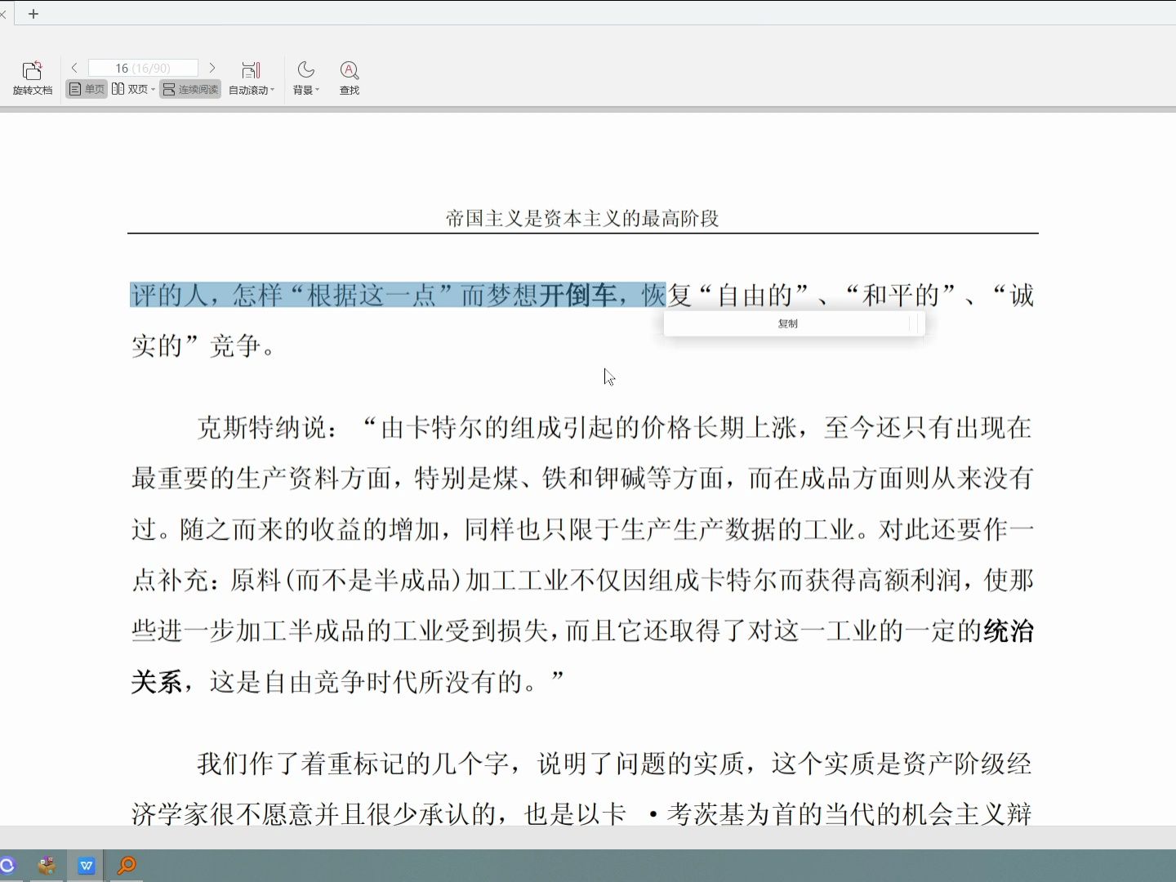
Task: Click the words 实的”竞争。
Action: point(203,346)
